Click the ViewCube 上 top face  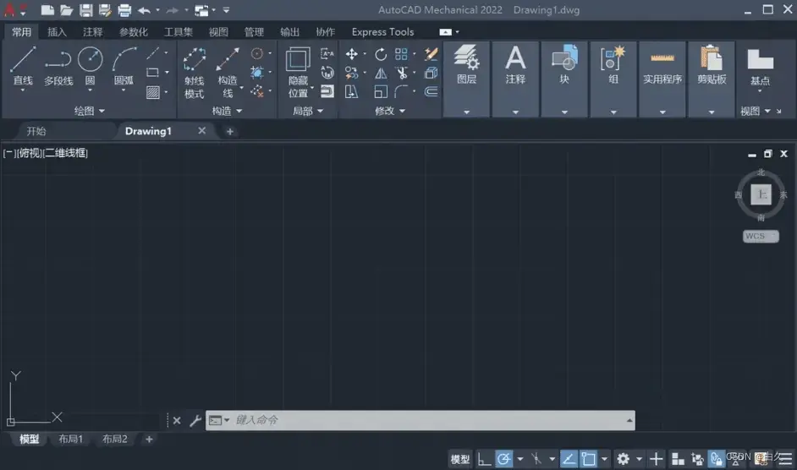pyautogui.click(x=761, y=194)
